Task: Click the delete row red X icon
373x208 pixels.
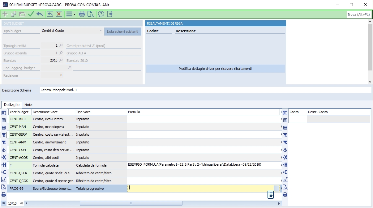Action: pos(58,14)
